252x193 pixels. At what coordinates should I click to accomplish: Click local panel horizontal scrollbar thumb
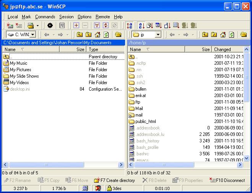coord(46,165)
